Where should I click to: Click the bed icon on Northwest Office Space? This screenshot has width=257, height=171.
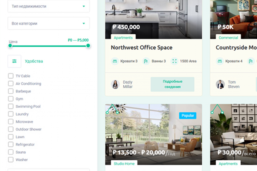[x=115, y=61]
